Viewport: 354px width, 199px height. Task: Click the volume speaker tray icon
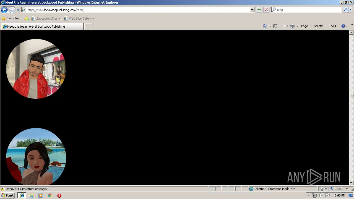pyautogui.click(x=321, y=195)
